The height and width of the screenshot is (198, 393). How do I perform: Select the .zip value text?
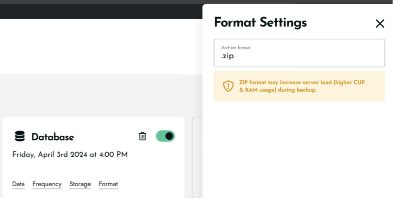(x=227, y=56)
